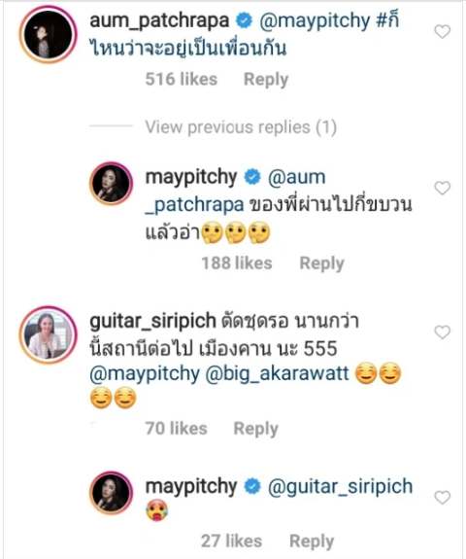Viewport: 466px width, 559px height.
Task: Reply to aum_patchrapa's comment
Action: (266, 80)
